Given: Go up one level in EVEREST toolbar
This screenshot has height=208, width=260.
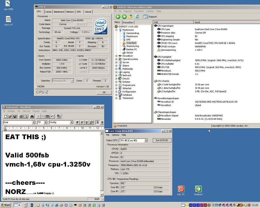Looking at the screenshot, I should click(x=131, y=17).
